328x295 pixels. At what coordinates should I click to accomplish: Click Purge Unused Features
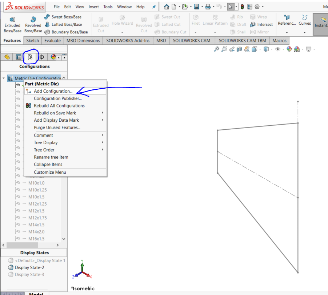point(65,128)
